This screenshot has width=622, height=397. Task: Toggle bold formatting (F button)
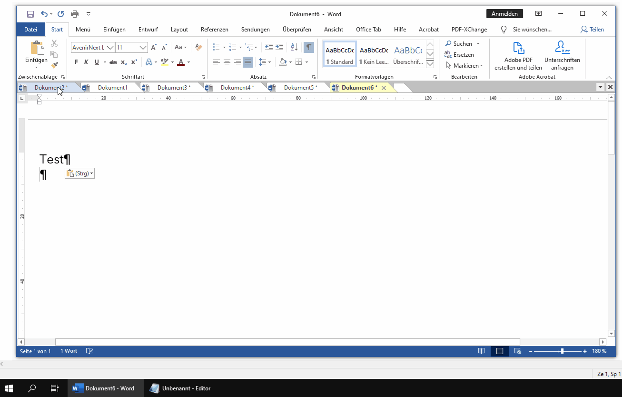pos(76,62)
